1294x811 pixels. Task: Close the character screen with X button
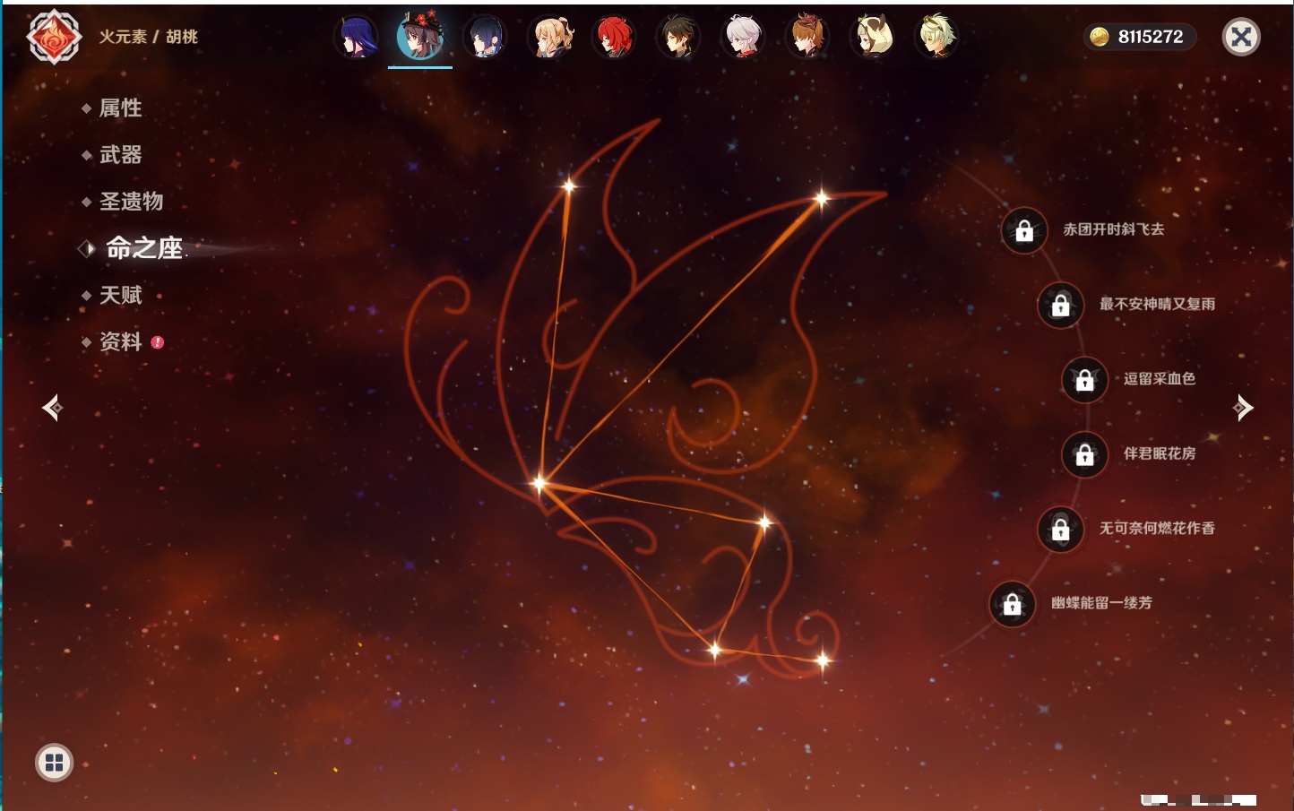(x=1241, y=37)
